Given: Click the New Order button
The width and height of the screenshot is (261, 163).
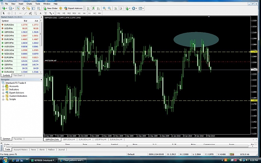Looking at the screenshot, I should click(x=51, y=8).
